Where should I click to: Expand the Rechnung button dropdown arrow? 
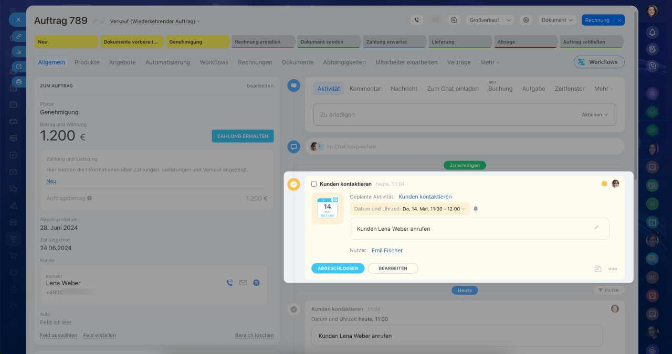619,20
